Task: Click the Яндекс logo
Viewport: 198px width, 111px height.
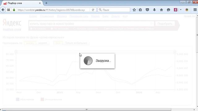Action: (12, 23)
